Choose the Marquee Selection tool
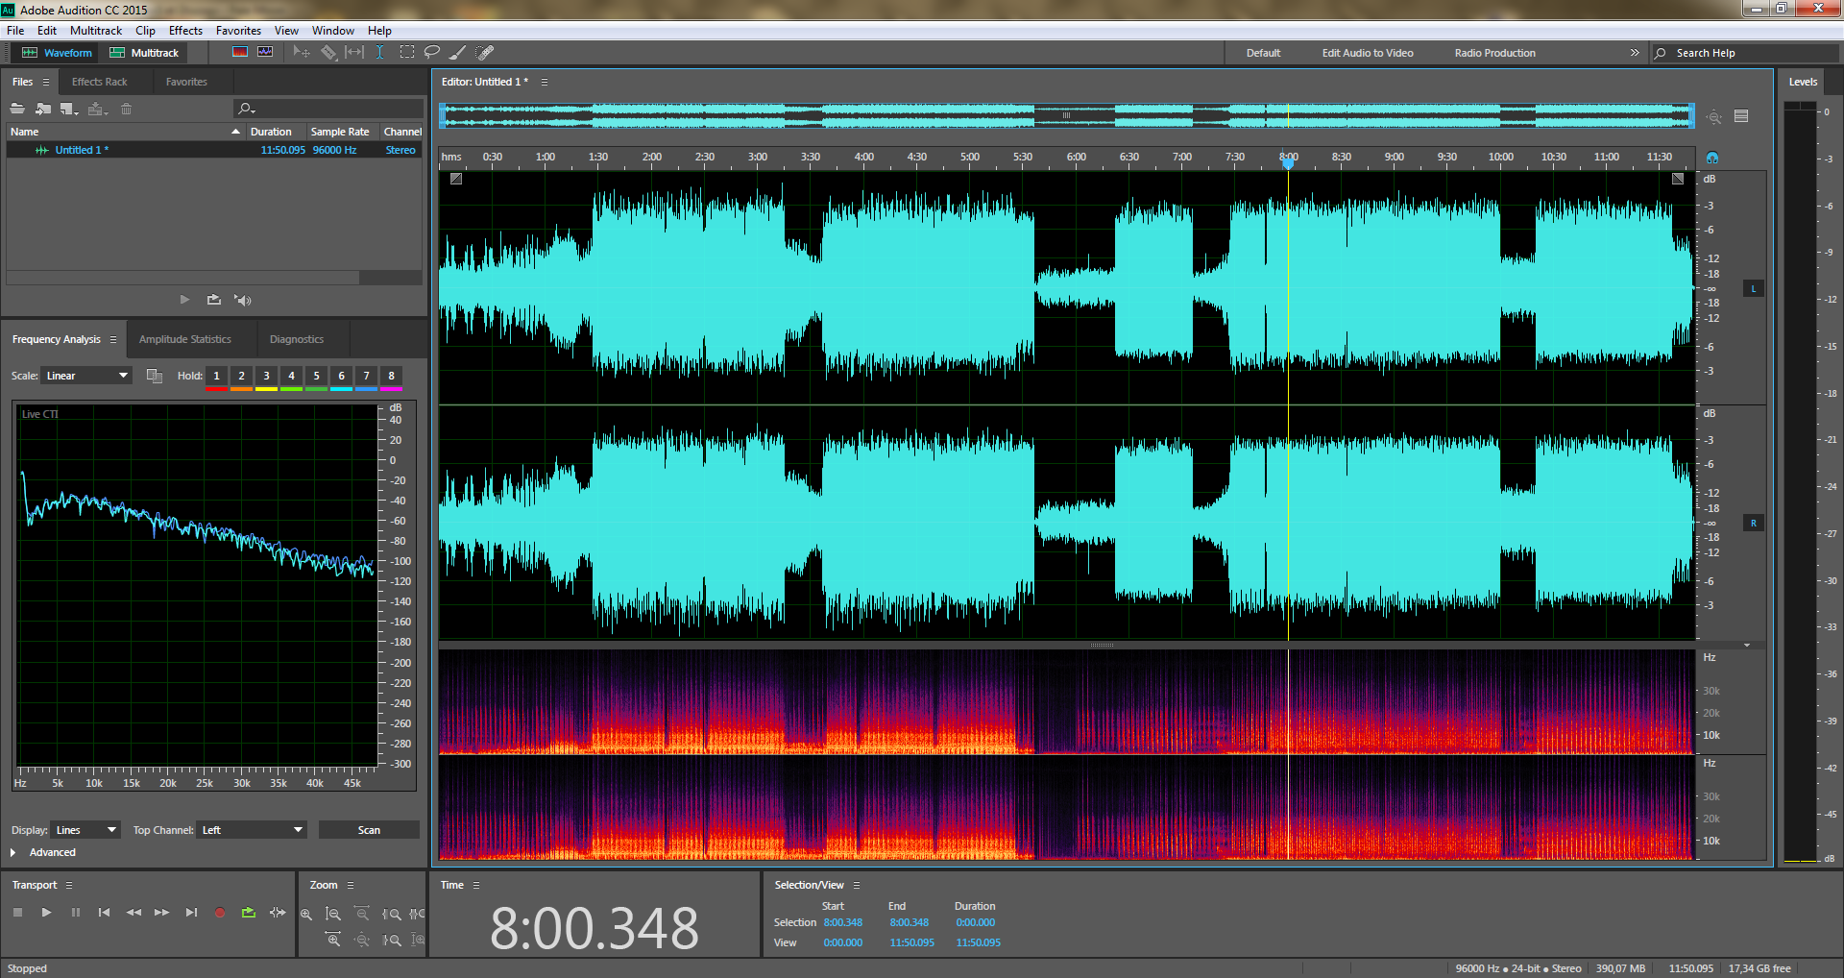Viewport: 1844px width, 978px height. pyautogui.click(x=407, y=53)
